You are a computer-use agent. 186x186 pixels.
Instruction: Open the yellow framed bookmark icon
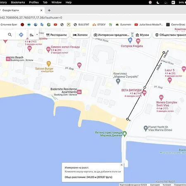69,25
